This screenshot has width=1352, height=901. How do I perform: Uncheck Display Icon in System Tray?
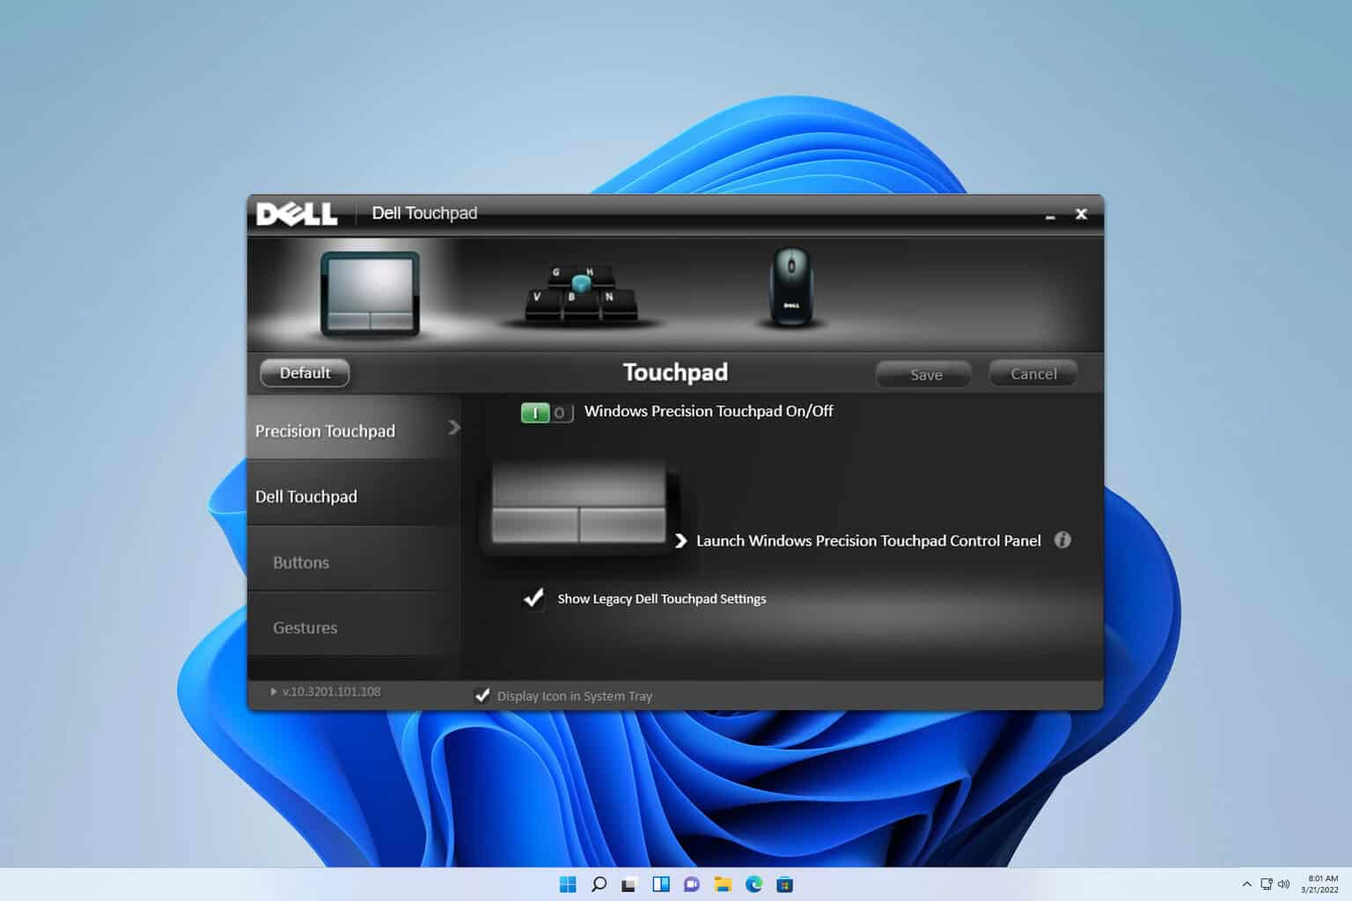(482, 695)
